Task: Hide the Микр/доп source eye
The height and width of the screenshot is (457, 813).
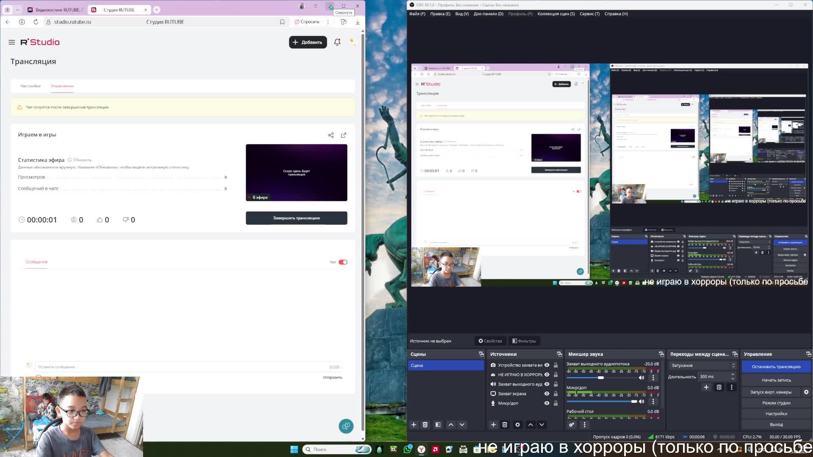Action: click(x=547, y=403)
